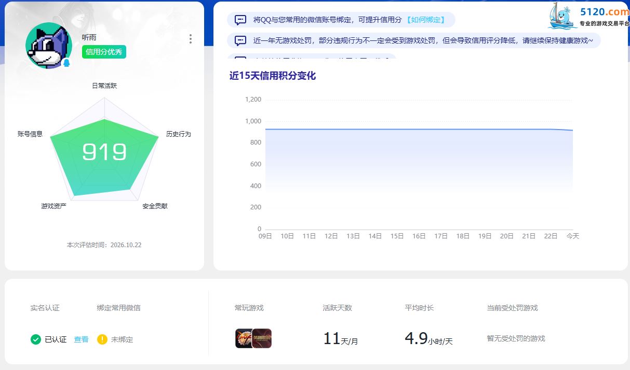This screenshot has height=370, width=630.
Task: Click the fox profile avatar
Action: point(48,46)
